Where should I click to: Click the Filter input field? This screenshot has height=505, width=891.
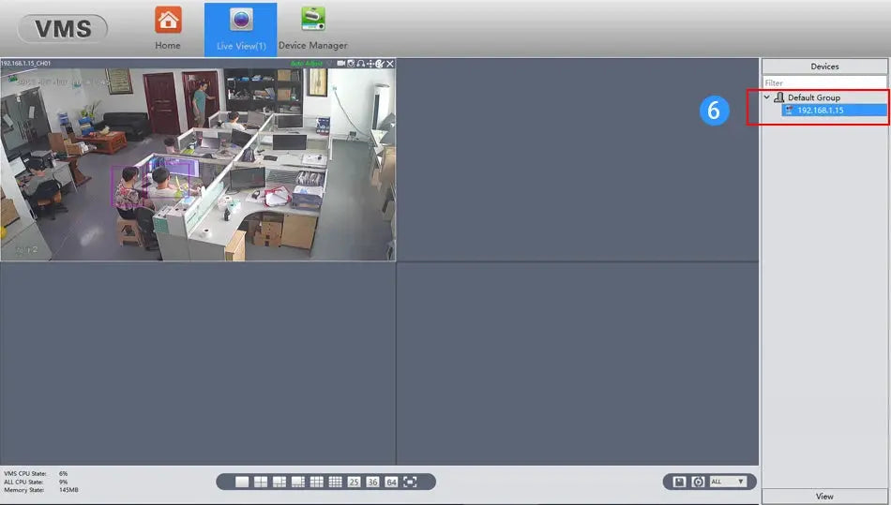coord(823,82)
